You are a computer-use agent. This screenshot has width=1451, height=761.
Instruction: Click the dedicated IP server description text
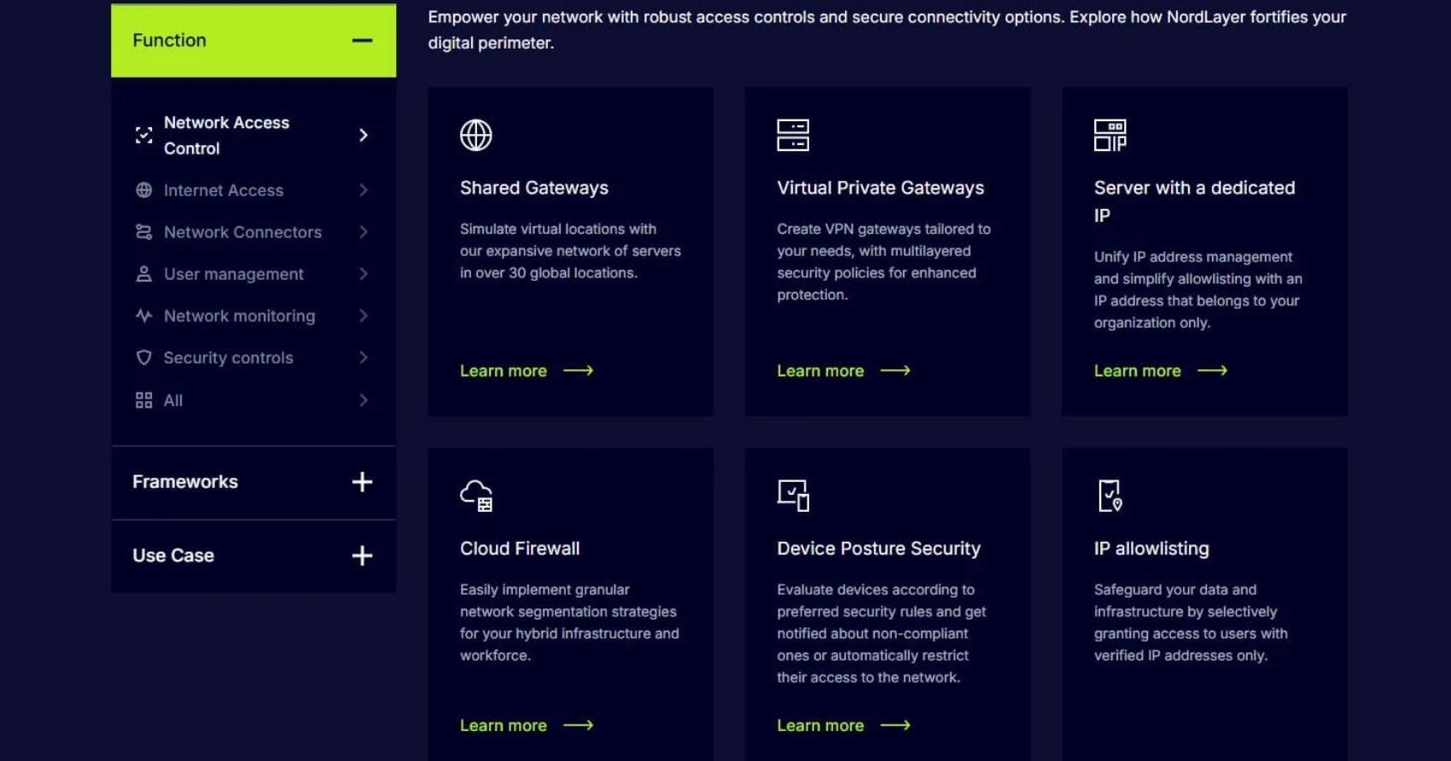tap(1198, 290)
